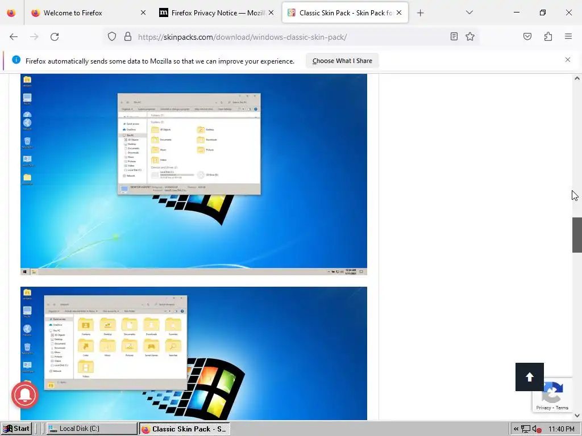Click network icon in system tray
582x436 pixels.
pos(525,429)
